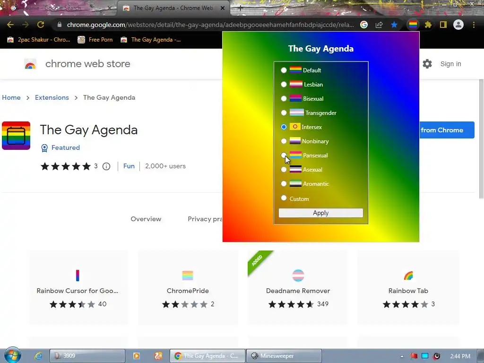
Task: Sign in to Chrome Web Store
Action: click(450, 64)
